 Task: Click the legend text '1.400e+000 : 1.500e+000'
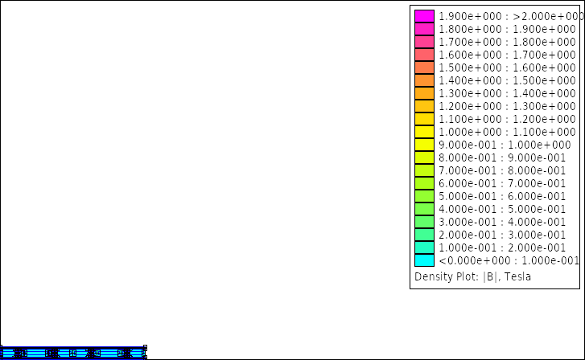pyautogui.click(x=508, y=80)
